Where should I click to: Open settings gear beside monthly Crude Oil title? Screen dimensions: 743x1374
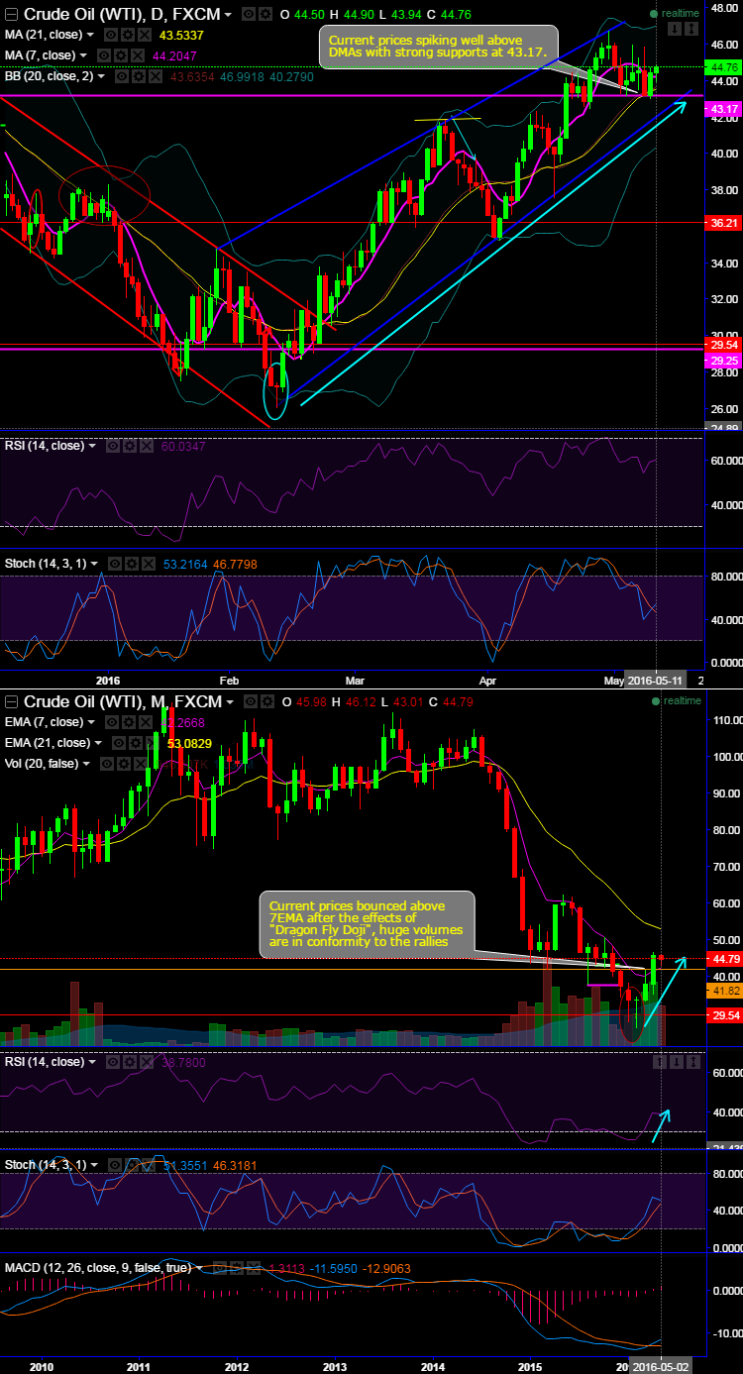[x=267, y=702]
